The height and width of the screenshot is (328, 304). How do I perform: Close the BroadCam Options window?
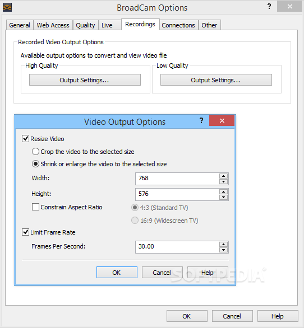[290, 7]
